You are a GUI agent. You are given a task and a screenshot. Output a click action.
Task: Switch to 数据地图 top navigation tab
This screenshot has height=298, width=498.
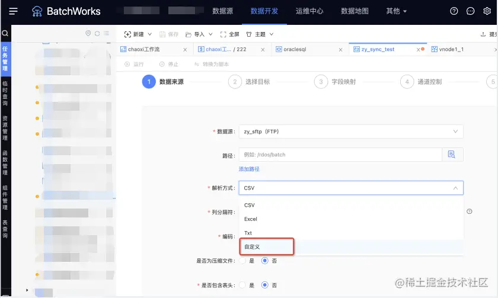[x=355, y=11]
